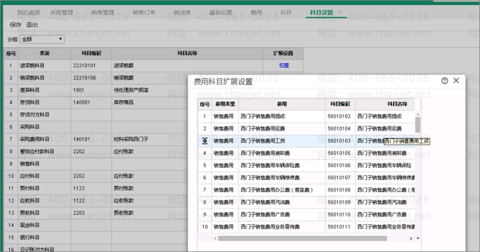Click the help icon in the dialog header
This screenshot has height=252, width=480.
point(445,81)
